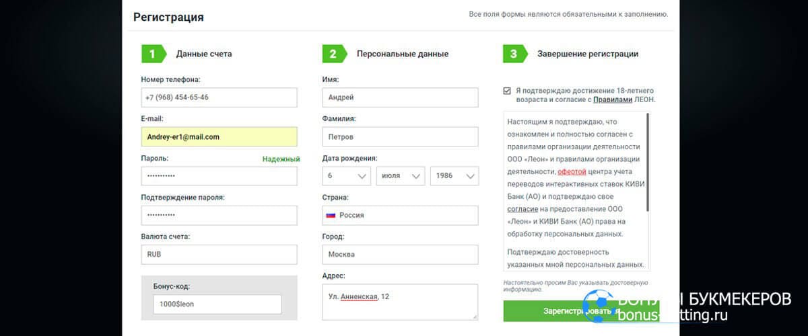Open the офертой link in agreement text

(x=572, y=171)
